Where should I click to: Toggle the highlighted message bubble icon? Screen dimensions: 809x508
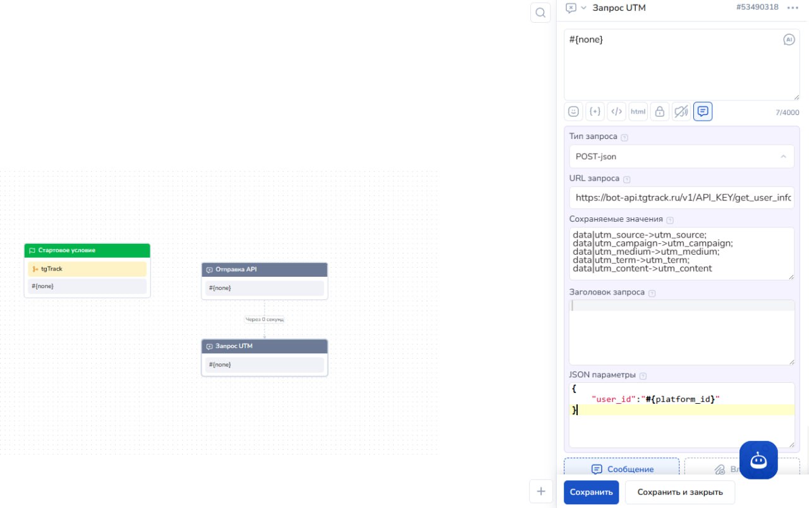point(702,112)
